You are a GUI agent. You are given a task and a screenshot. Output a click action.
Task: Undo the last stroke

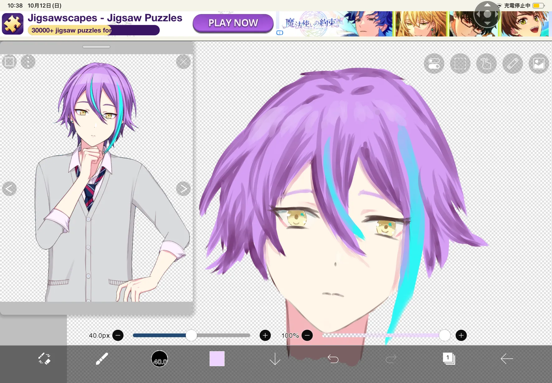333,359
